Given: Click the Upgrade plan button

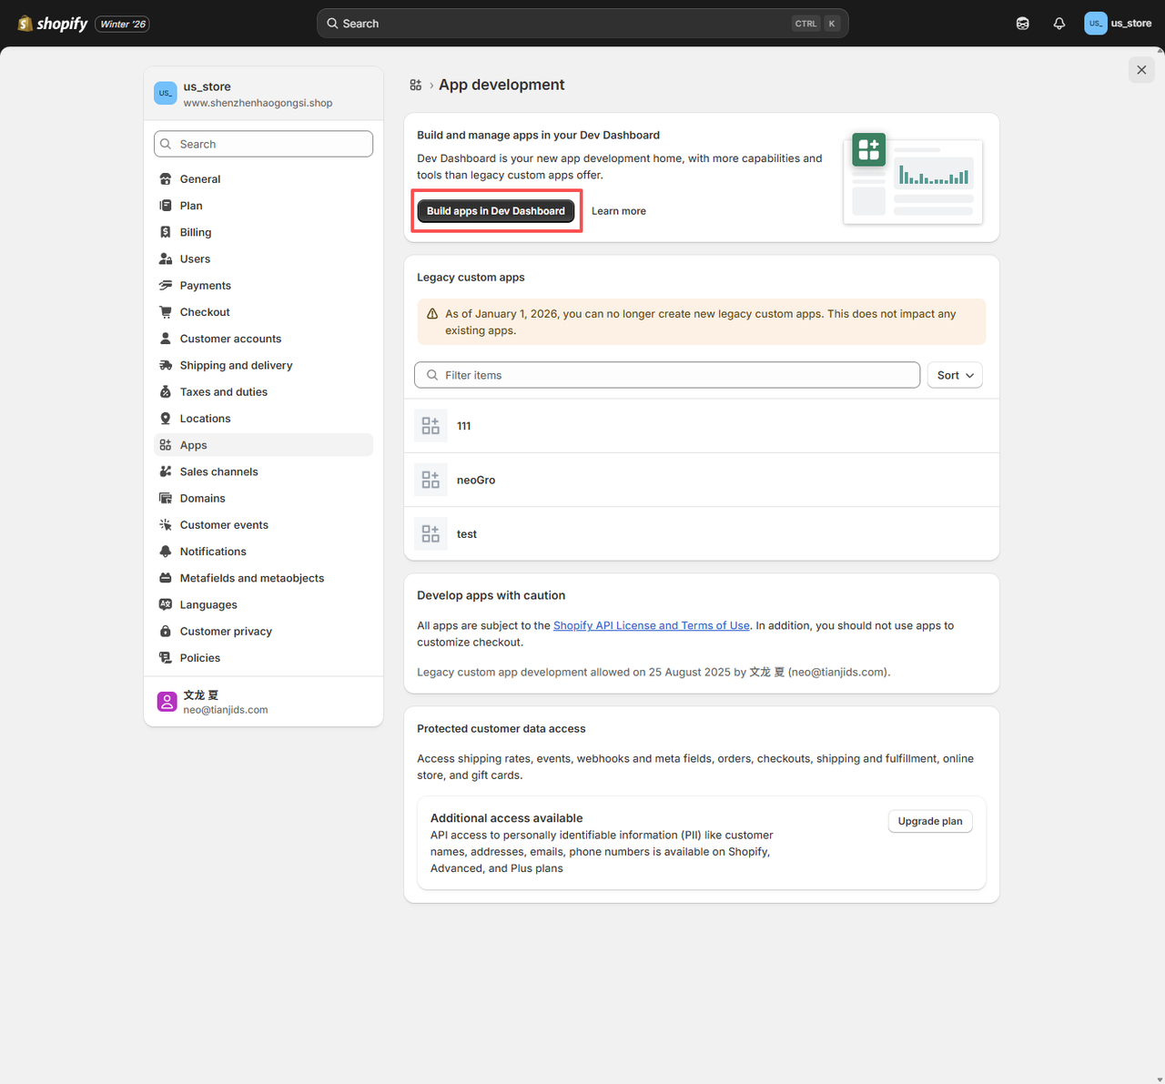Looking at the screenshot, I should pyautogui.click(x=929, y=821).
